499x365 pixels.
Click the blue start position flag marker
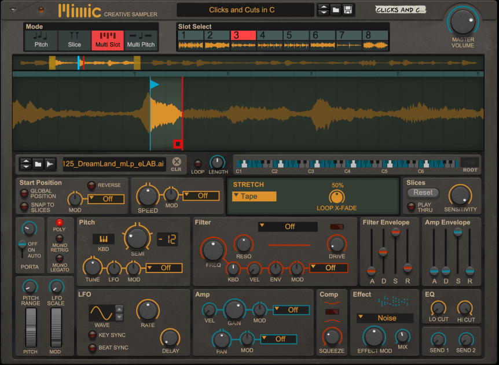pyautogui.click(x=154, y=84)
